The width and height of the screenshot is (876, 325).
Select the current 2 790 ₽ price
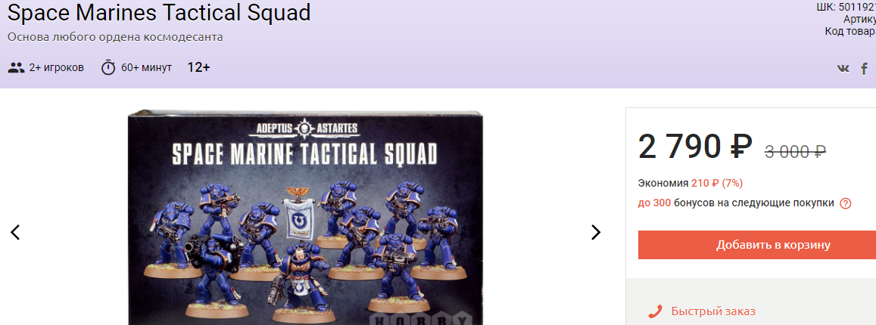695,147
